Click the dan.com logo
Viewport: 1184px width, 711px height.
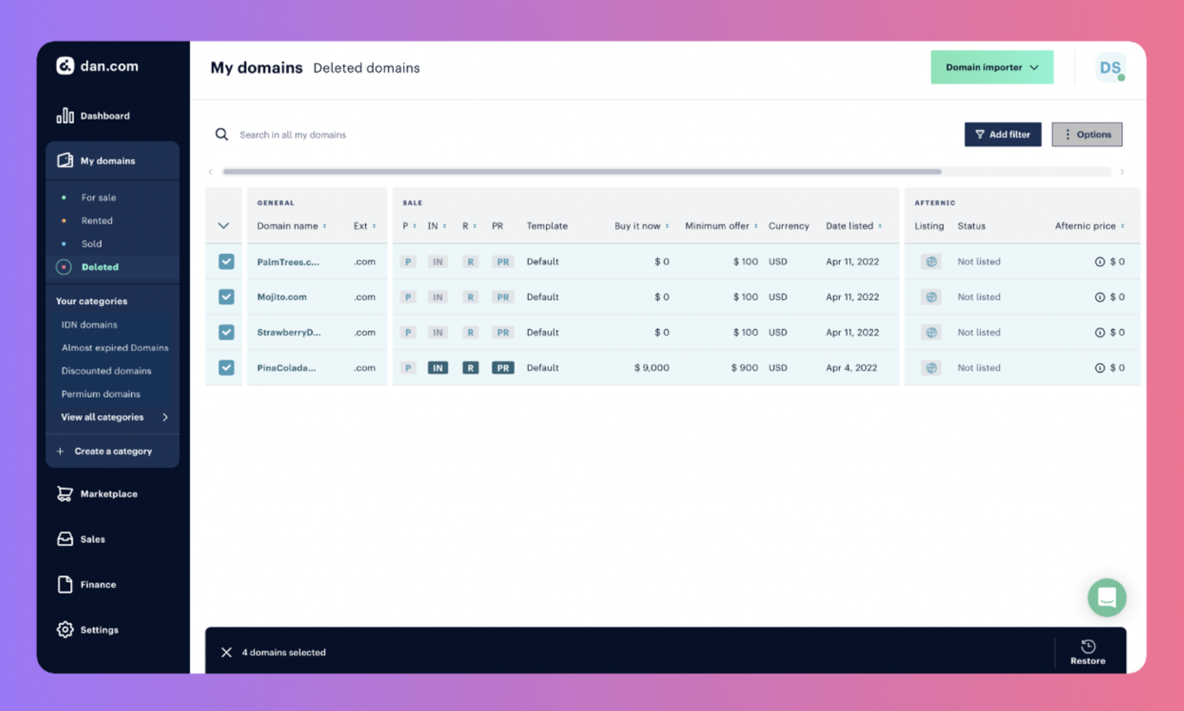pyautogui.click(x=97, y=66)
